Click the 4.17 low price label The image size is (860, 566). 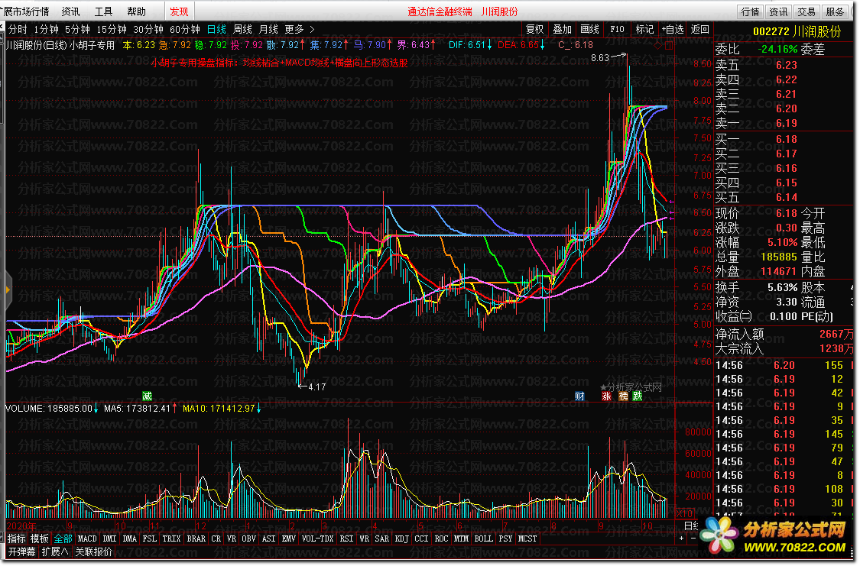coord(317,387)
